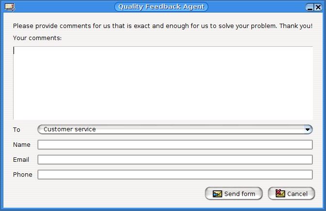Click into the Name input field
Screen dimensions: 326x211
click(x=175, y=145)
